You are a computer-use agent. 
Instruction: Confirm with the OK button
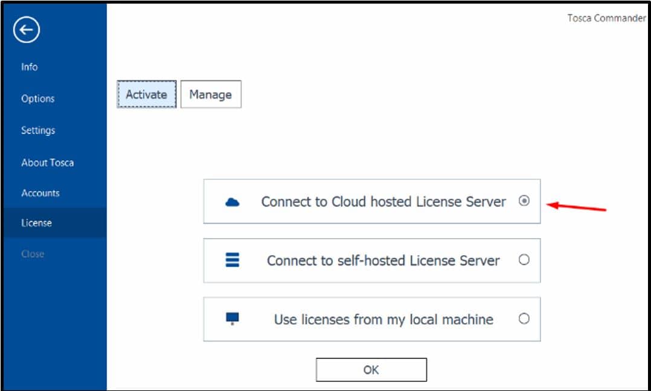tap(371, 370)
